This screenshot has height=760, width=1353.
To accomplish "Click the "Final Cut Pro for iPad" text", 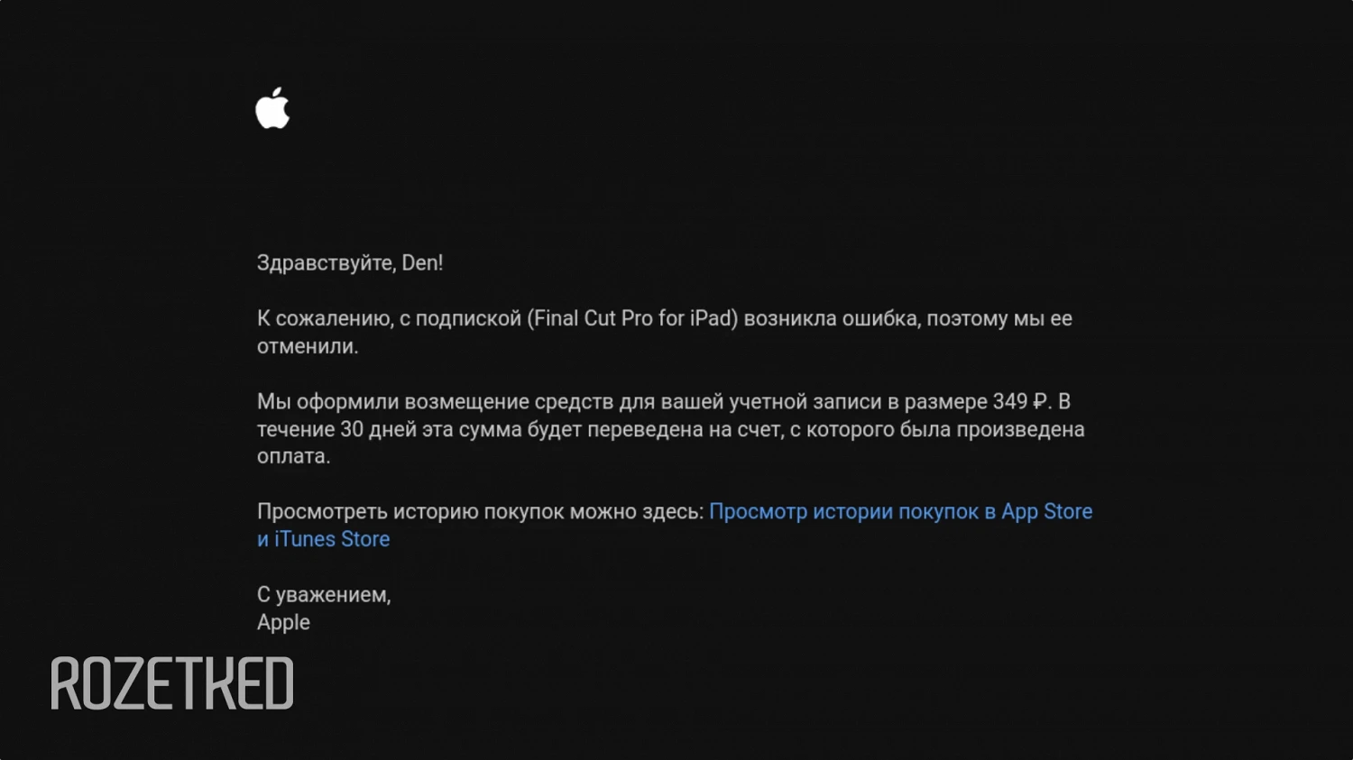I will click(632, 319).
